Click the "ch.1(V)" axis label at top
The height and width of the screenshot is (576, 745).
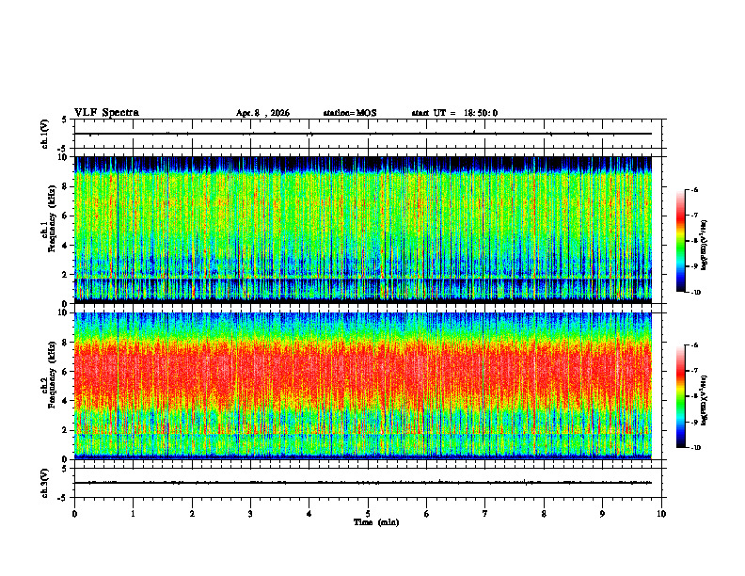click(45, 134)
